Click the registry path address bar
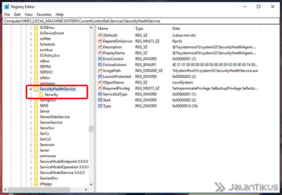Viewport: 282px width, 195px height. coord(141,21)
